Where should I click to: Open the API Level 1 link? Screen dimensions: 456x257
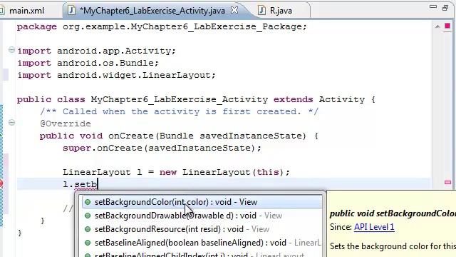tap(374, 227)
